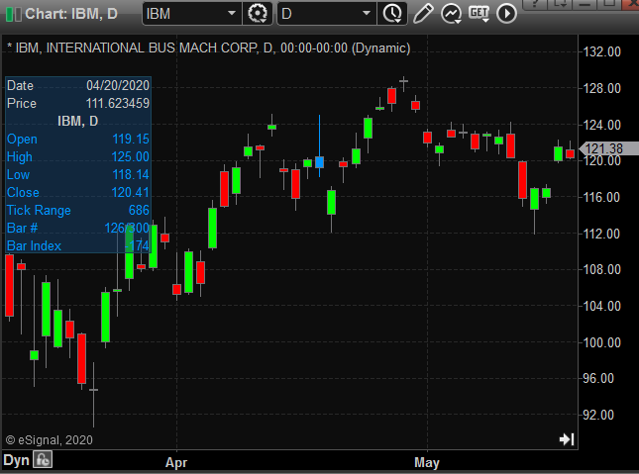
Task: Select the Low value 118.14
Action: click(131, 175)
